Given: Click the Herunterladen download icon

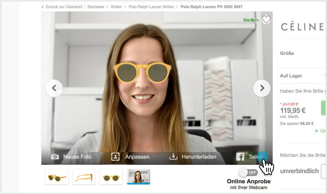Looking at the screenshot, I should 174,157.
